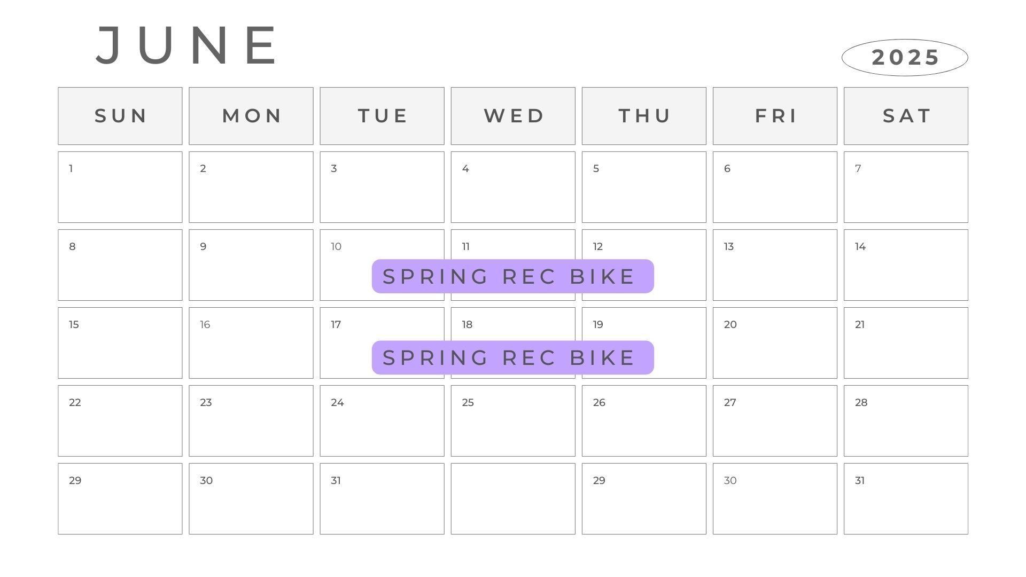Click the 2025 year oval badge
Screen dimensions: 1026x577
coord(905,57)
